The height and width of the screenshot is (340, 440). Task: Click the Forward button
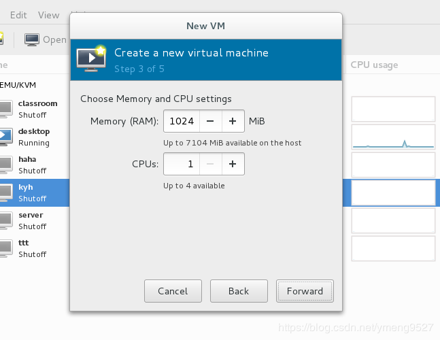305,291
